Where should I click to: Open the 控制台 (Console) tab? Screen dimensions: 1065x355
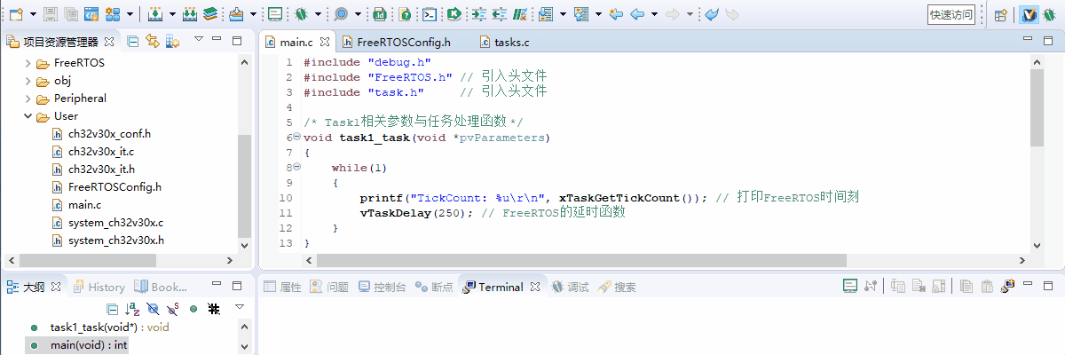pos(383,287)
